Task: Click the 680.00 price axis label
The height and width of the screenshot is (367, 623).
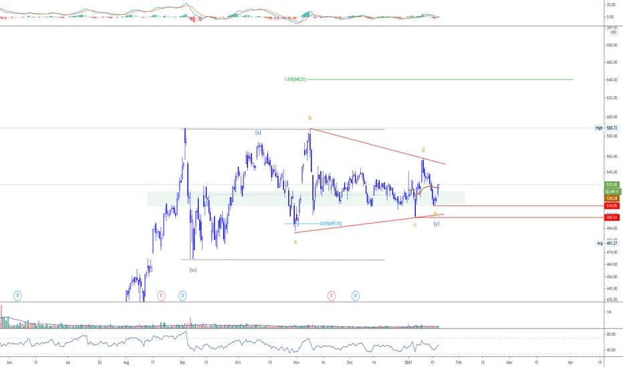Action: tap(612, 45)
